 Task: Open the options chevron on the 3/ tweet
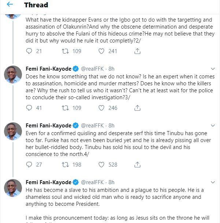[x=213, y=68]
